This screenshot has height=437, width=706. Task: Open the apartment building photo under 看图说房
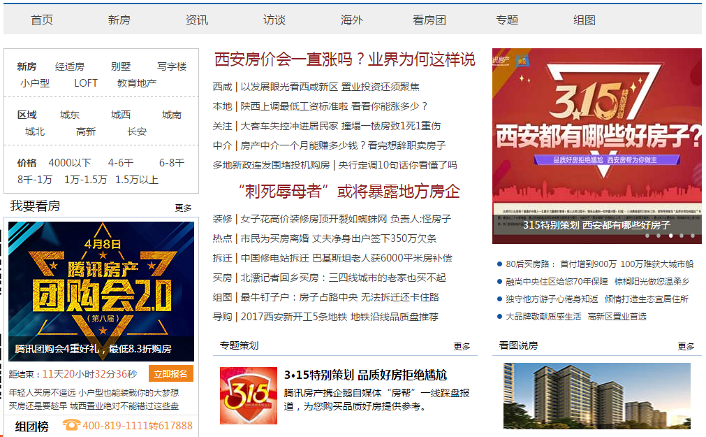[x=596, y=396]
